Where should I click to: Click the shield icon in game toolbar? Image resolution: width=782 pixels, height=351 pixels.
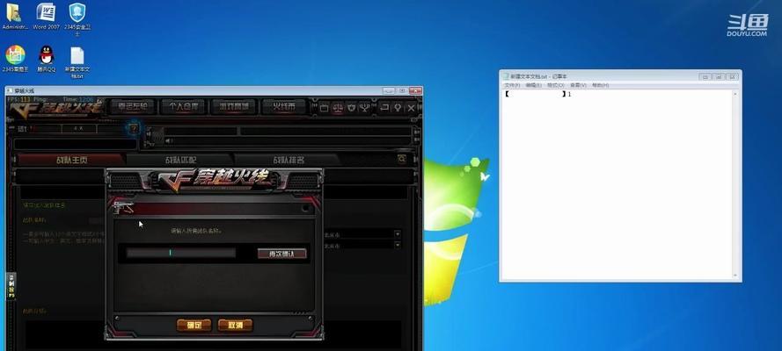tap(351, 107)
